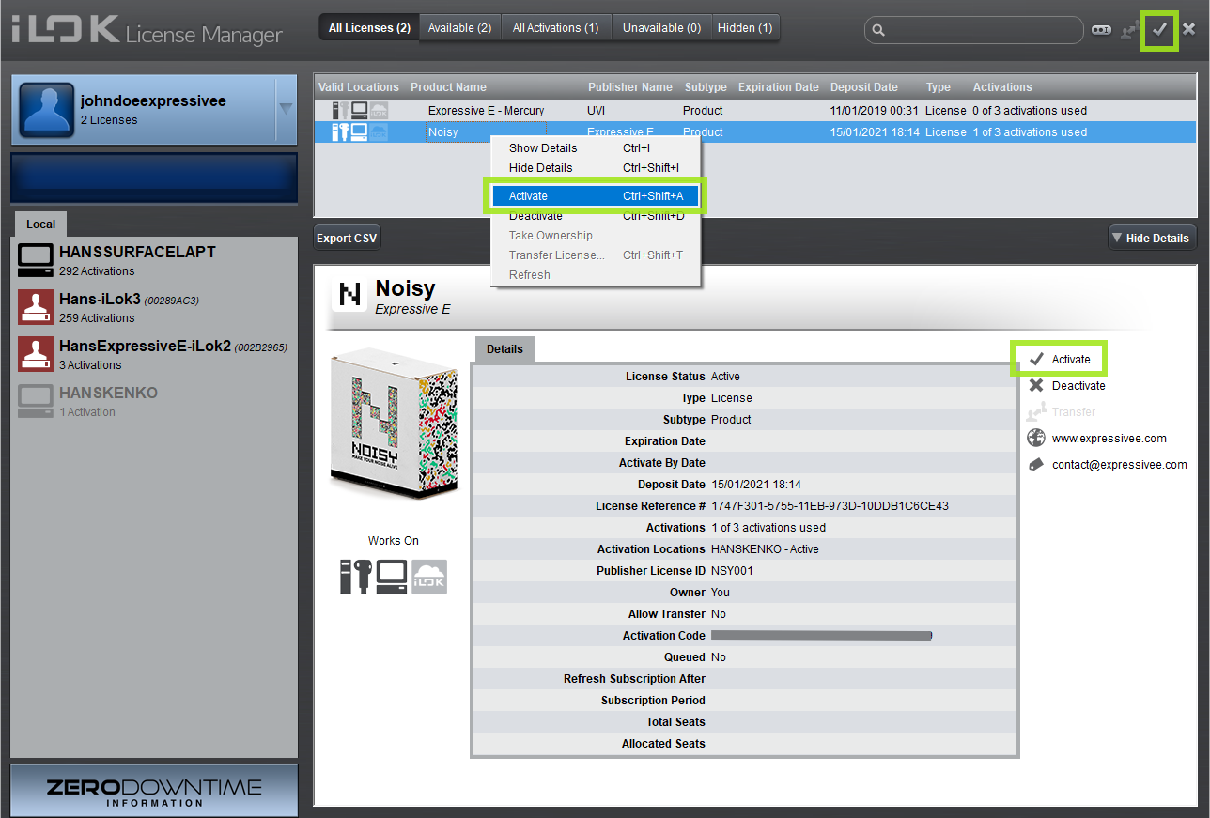Click the checkmark icon beside Activate in details
1210x818 pixels.
tap(1036, 359)
